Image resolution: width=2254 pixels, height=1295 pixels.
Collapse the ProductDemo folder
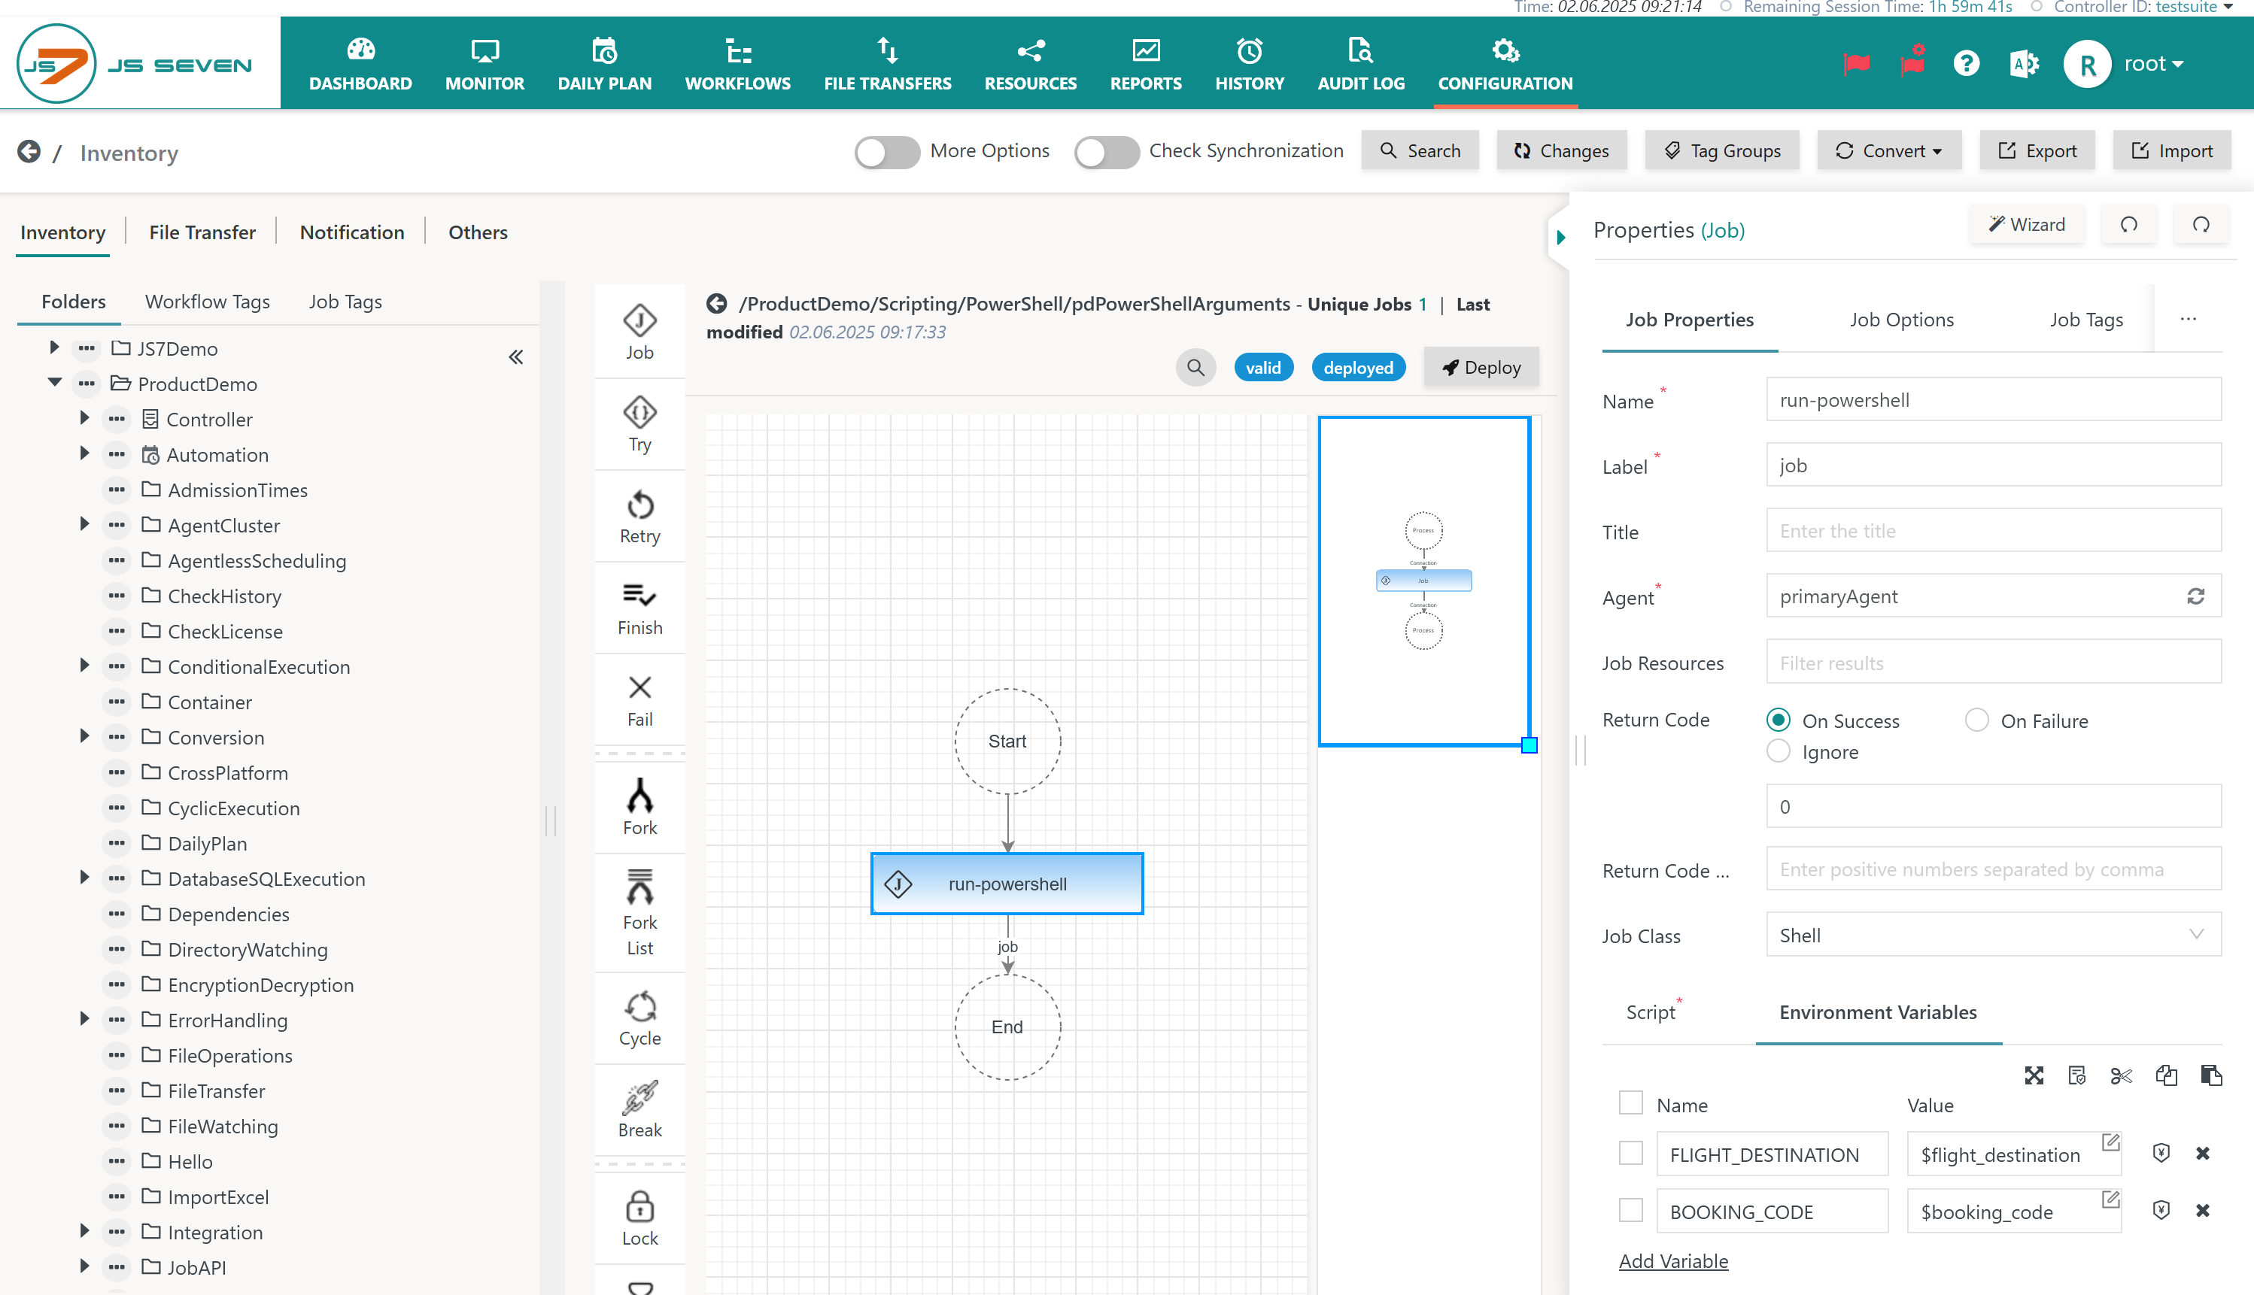[x=54, y=383]
